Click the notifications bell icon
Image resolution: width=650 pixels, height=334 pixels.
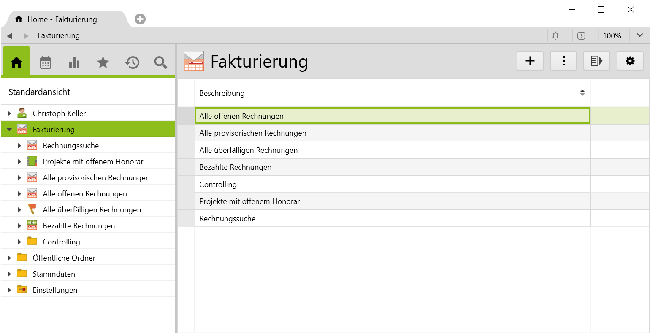(x=555, y=36)
